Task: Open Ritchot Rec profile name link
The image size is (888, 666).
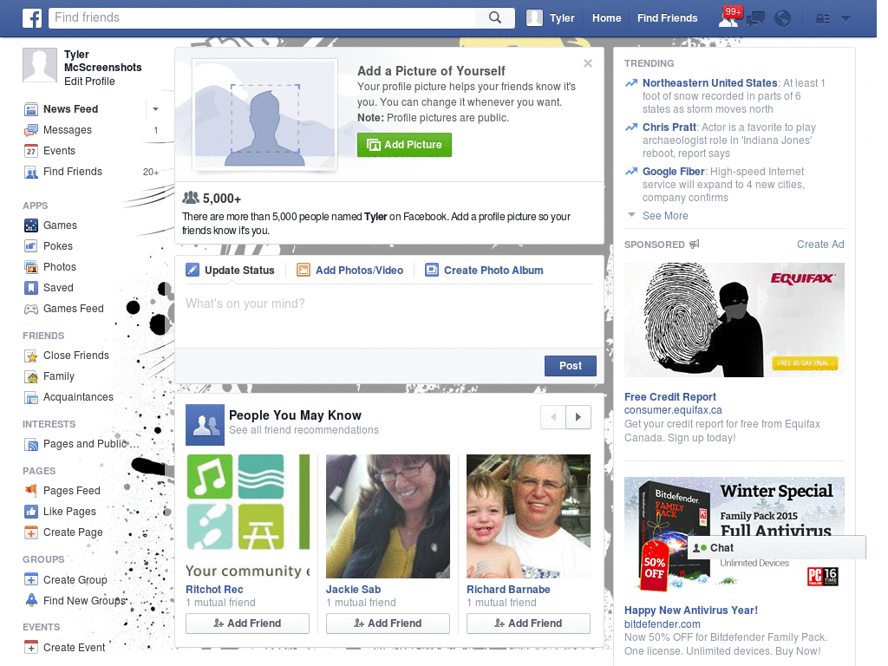Action: pos(214,590)
